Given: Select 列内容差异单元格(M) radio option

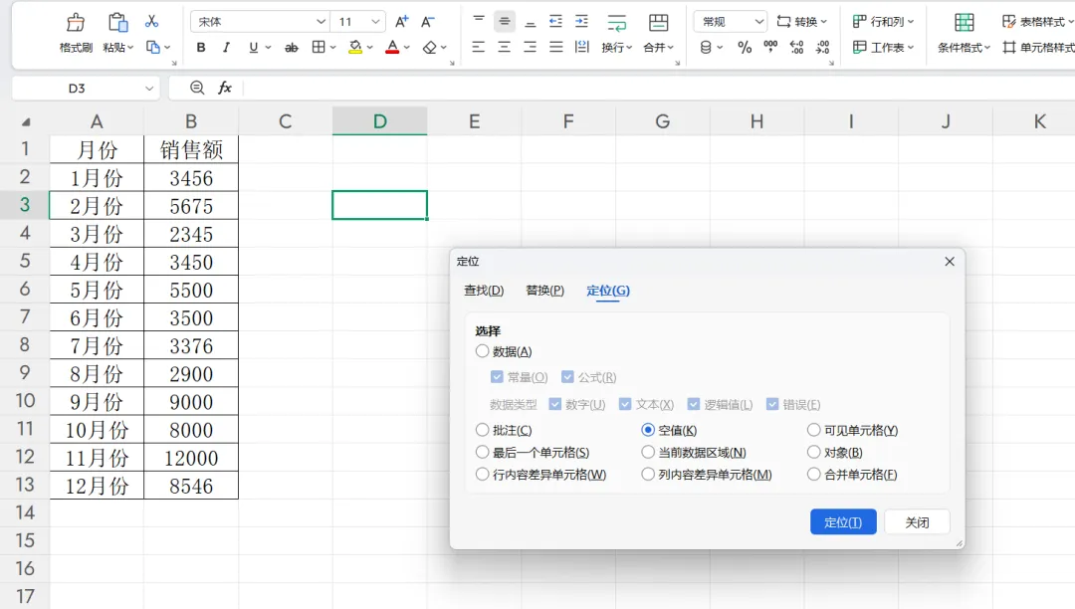Looking at the screenshot, I should click(x=648, y=474).
